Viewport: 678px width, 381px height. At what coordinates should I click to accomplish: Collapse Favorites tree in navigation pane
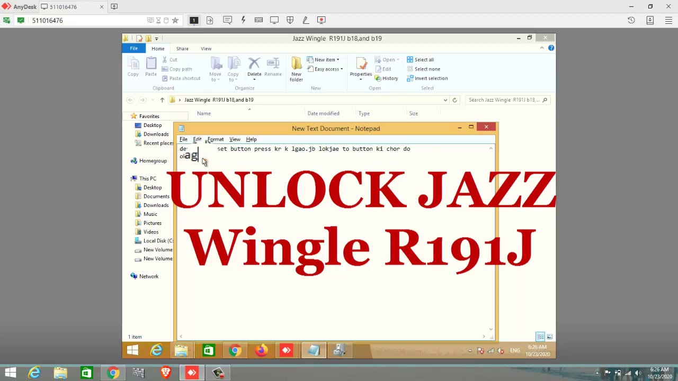click(127, 116)
